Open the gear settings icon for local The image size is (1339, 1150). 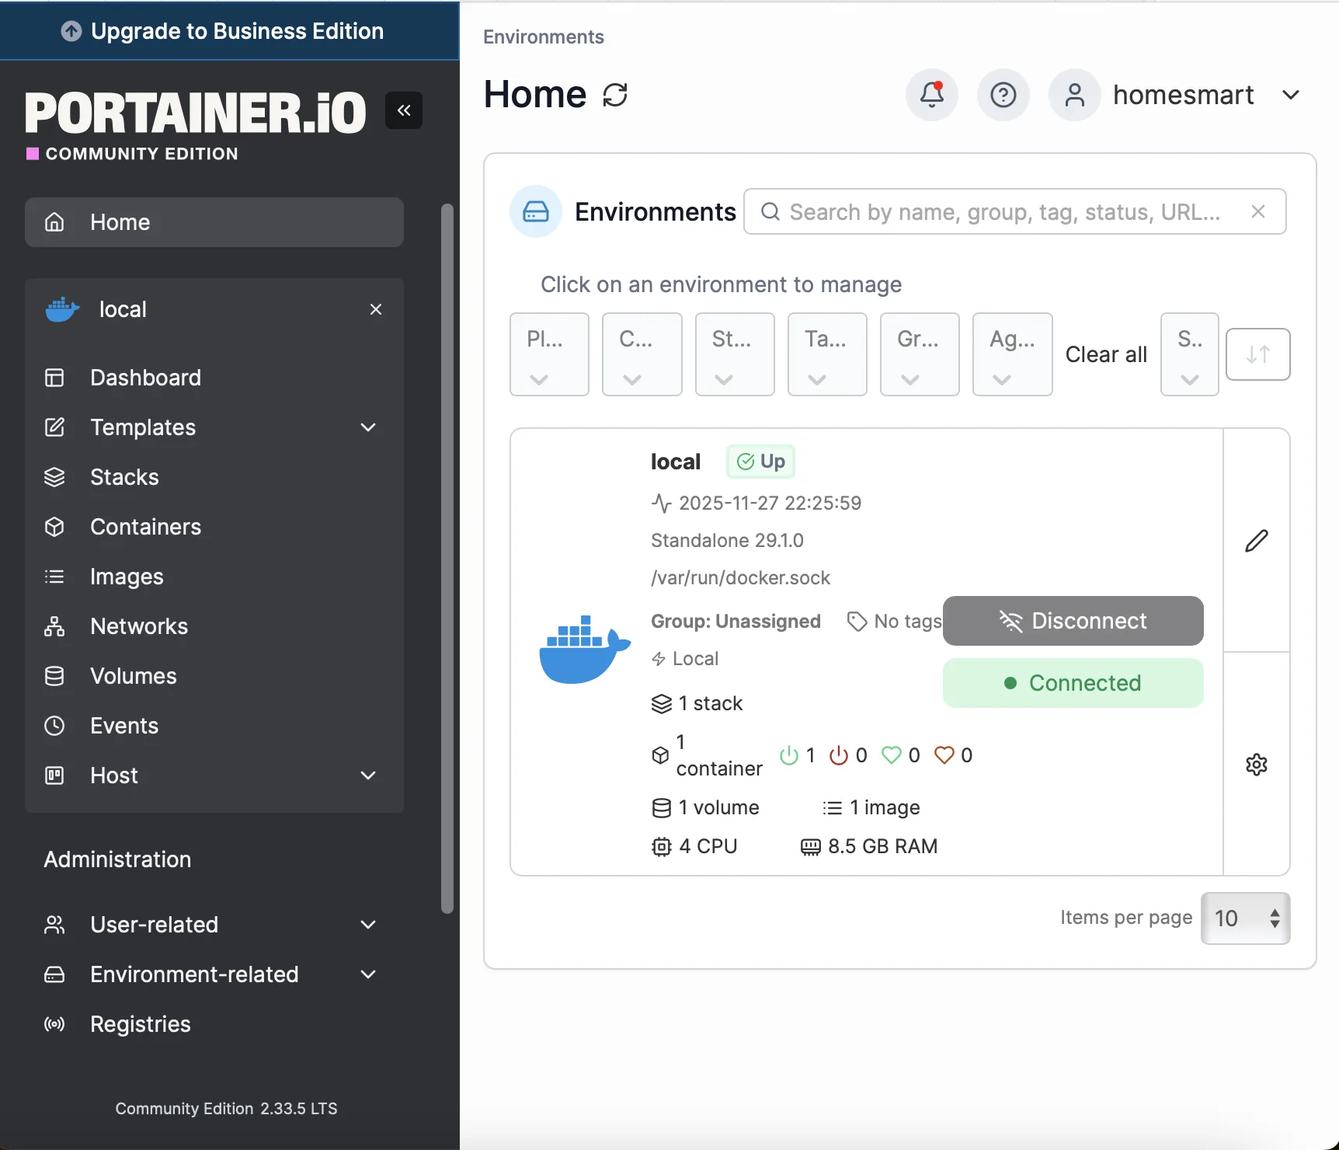(x=1257, y=765)
